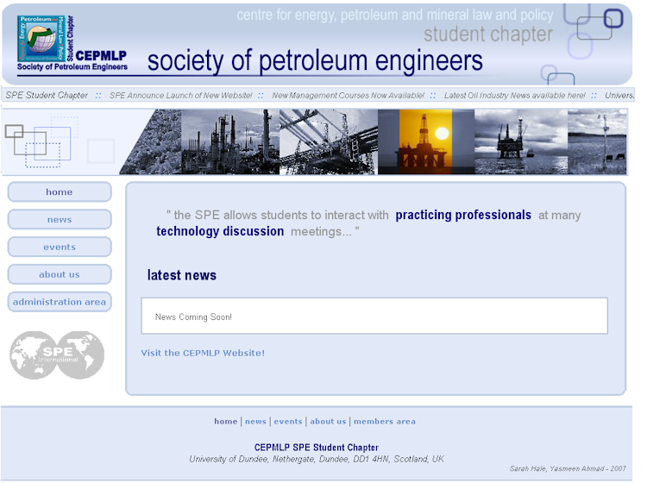This screenshot has width=647, height=483.
Task: Click the latest news heading
Action: tap(181, 275)
